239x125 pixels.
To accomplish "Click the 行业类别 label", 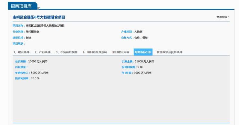I will [x=19, y=32].
